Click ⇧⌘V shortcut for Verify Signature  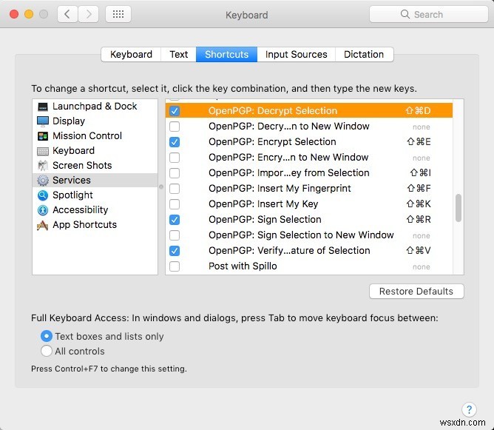tap(418, 251)
